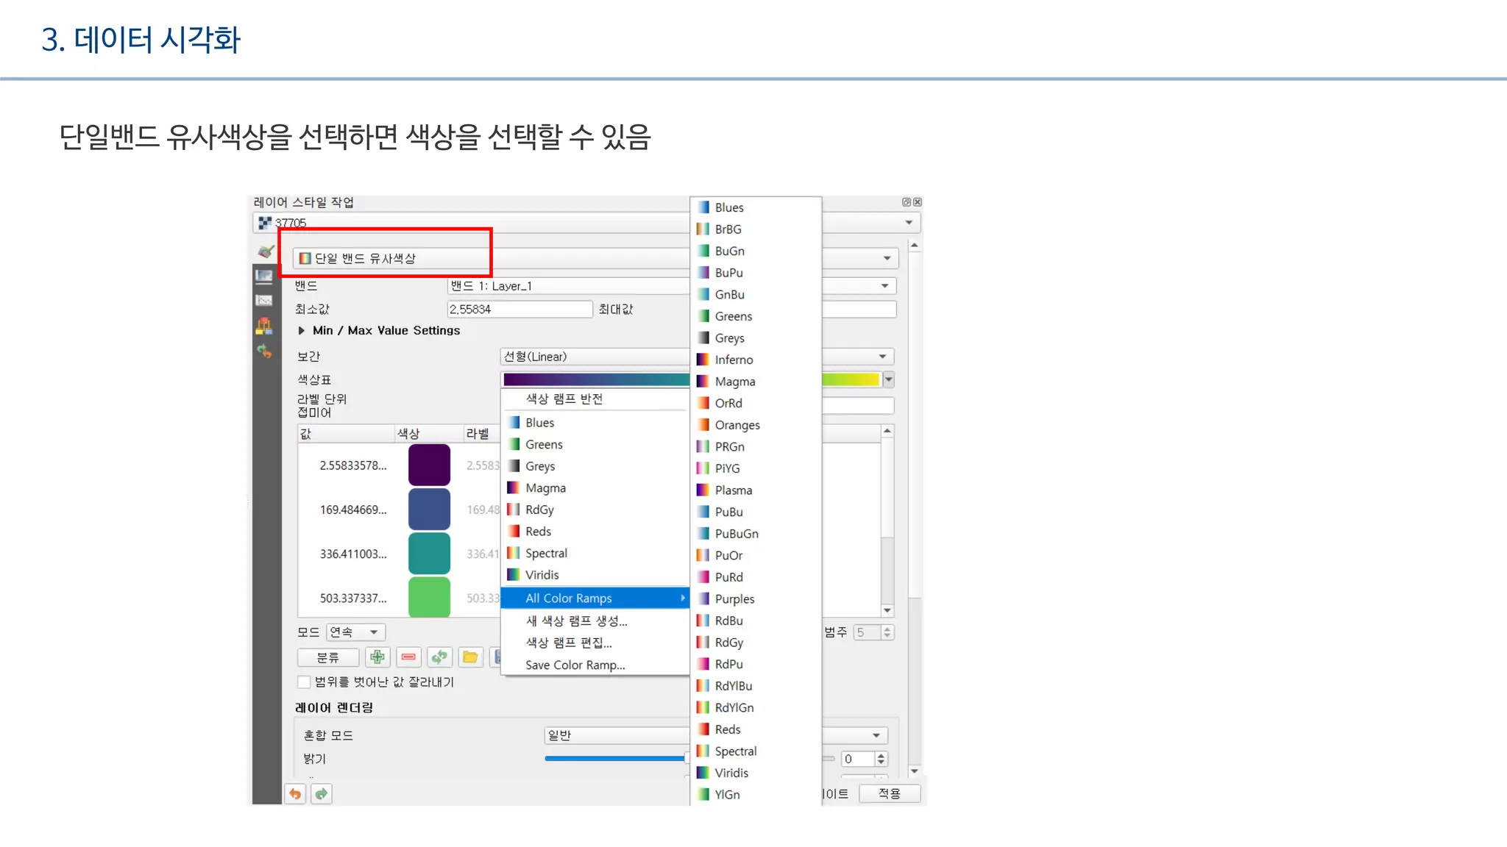The image size is (1507, 847).
Task: Click the 값 column header
Action: (x=346, y=434)
